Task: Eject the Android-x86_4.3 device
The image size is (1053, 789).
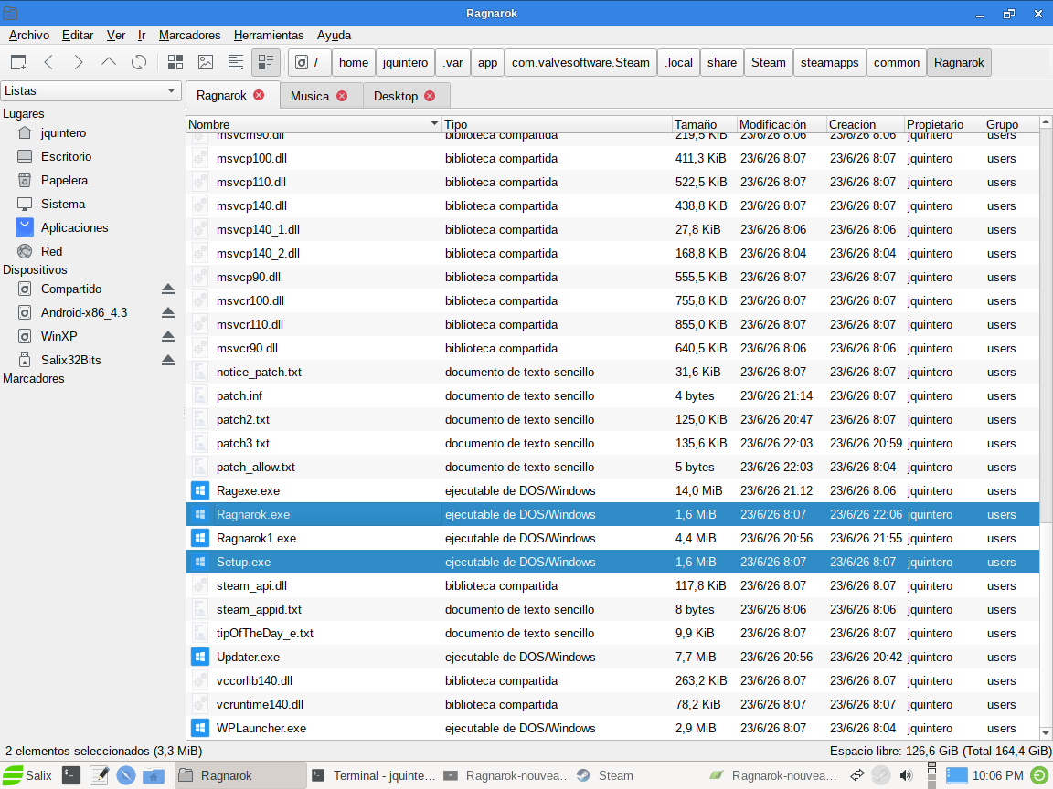Action: 168,312
